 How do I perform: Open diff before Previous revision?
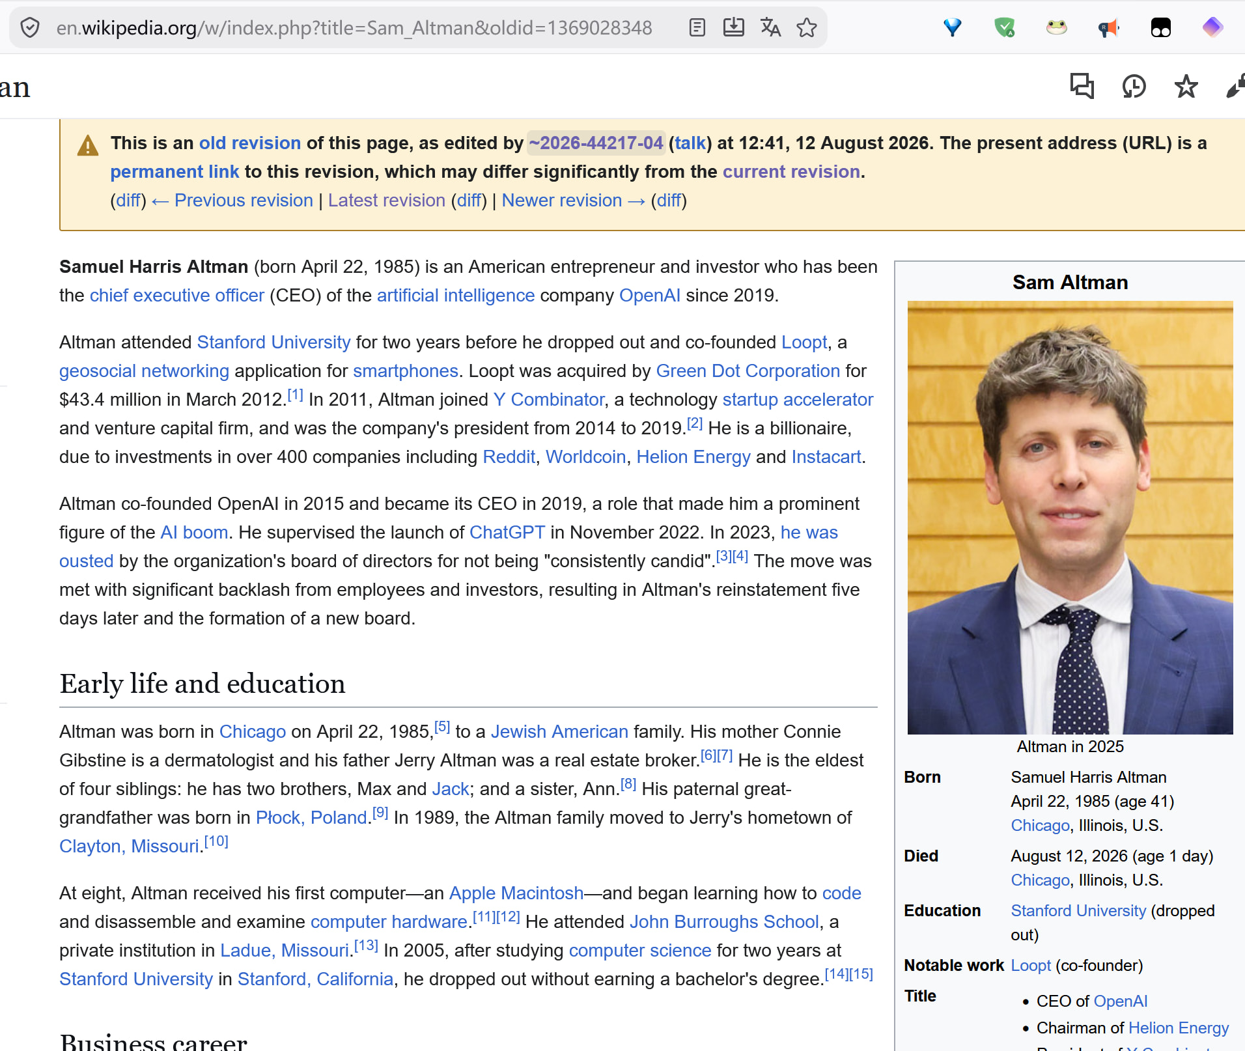(x=128, y=201)
